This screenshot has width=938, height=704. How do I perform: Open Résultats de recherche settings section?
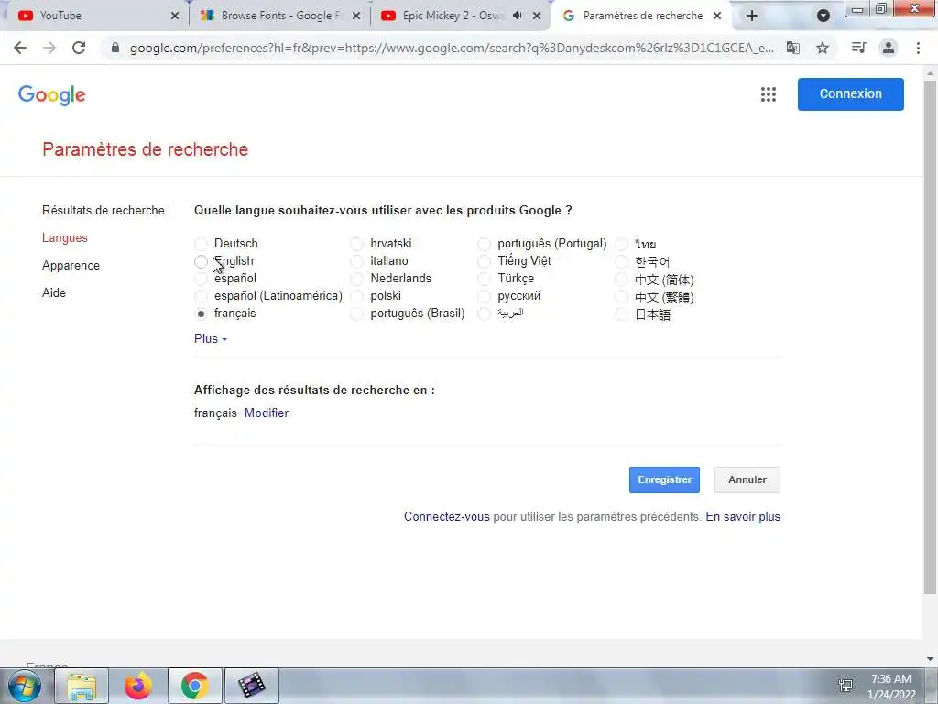pos(103,211)
